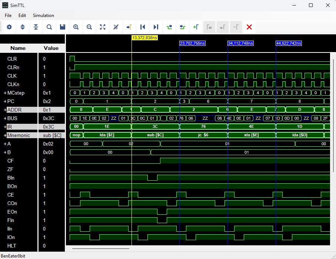
Task: Open the File menu
Action: click(8, 16)
